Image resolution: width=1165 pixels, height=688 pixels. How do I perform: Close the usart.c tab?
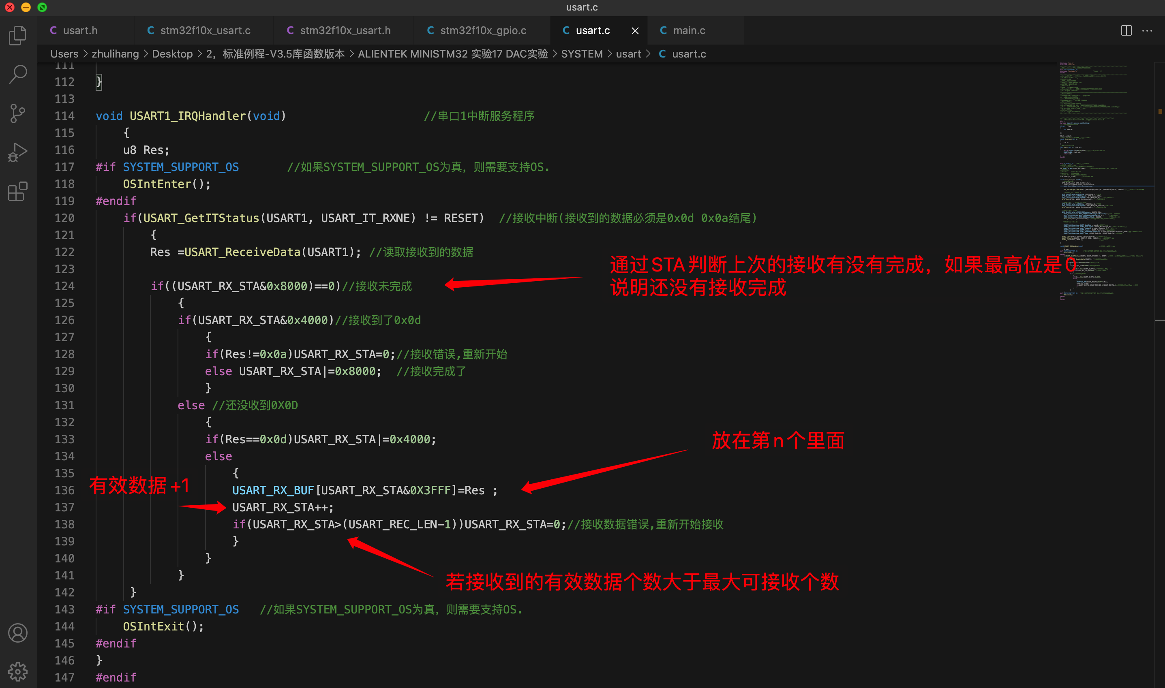click(x=635, y=31)
